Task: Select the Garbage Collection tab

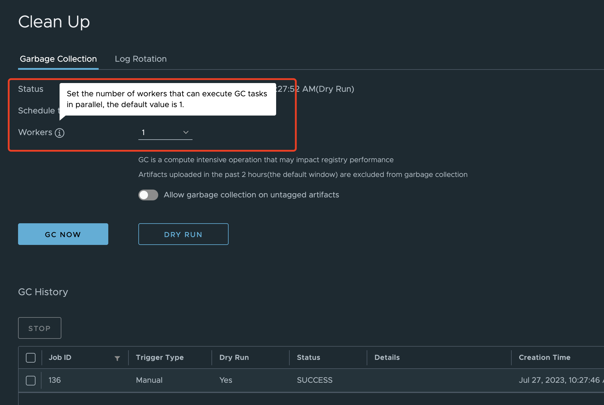Action: [58, 59]
